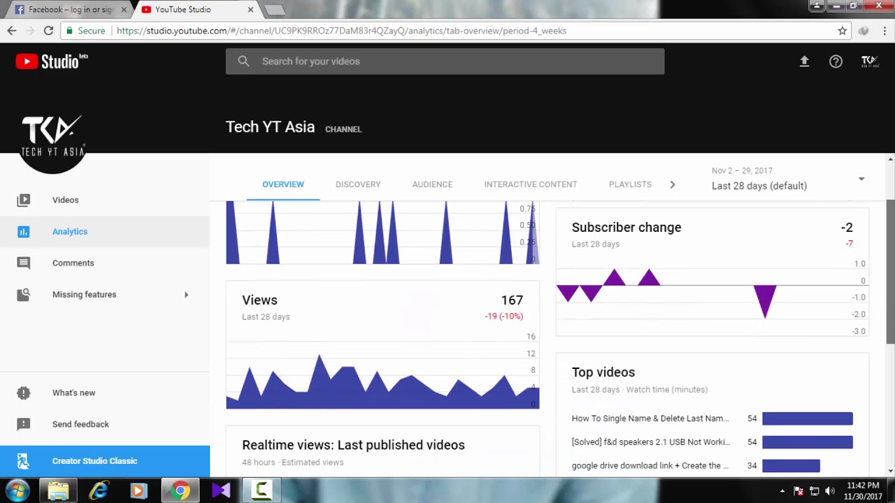Viewport: 895px width, 503px height.
Task: Close the YouTube Studio browser tab
Action: (251, 10)
